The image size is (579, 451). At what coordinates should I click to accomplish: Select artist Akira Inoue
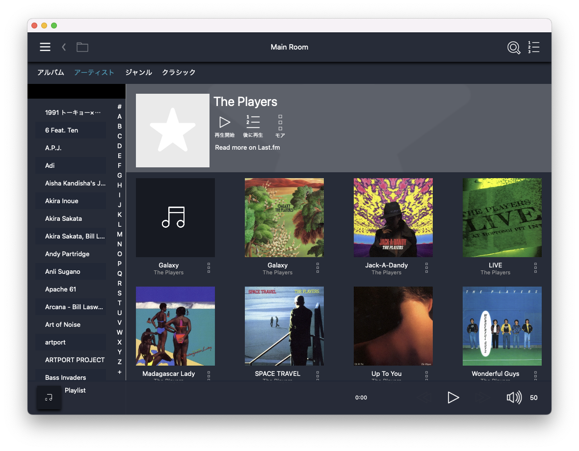pos(71,201)
